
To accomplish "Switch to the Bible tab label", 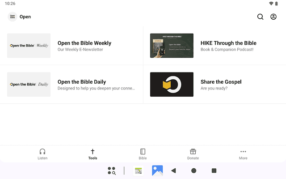I will (x=143, y=158).
